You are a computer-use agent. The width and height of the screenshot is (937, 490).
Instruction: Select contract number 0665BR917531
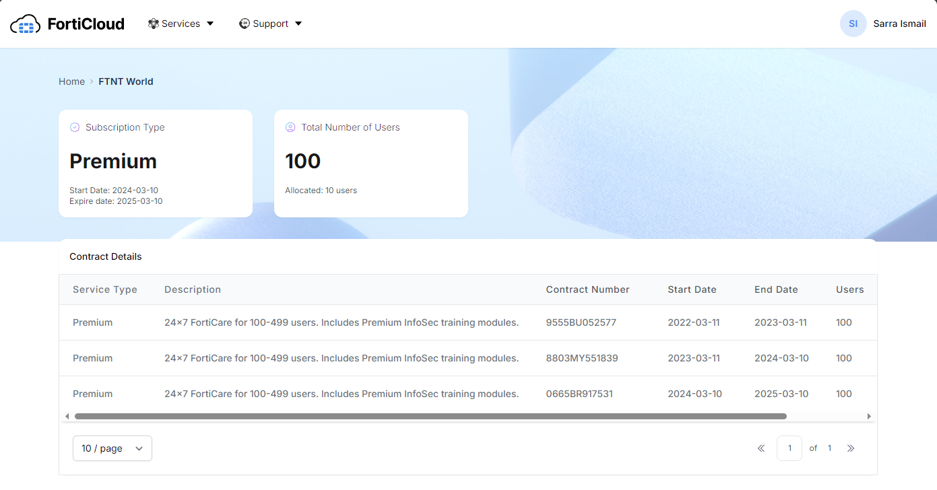[579, 394]
